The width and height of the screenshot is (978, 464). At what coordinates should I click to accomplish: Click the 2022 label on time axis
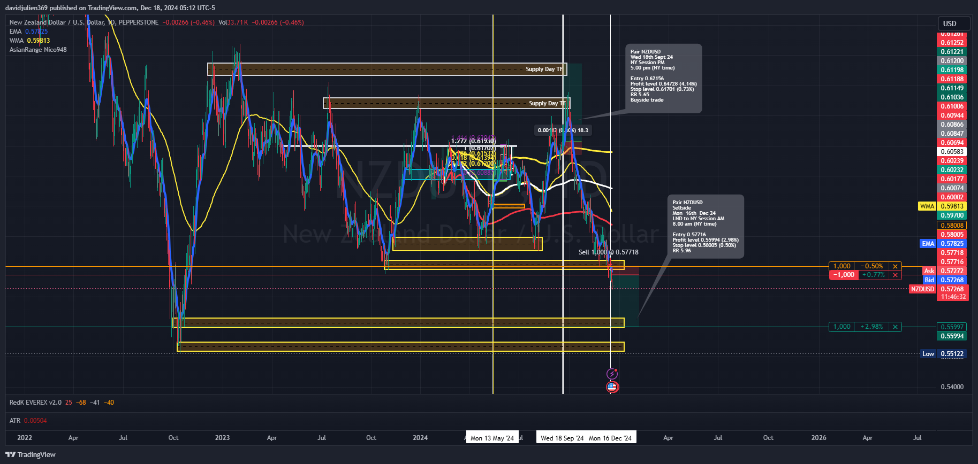[25, 438]
